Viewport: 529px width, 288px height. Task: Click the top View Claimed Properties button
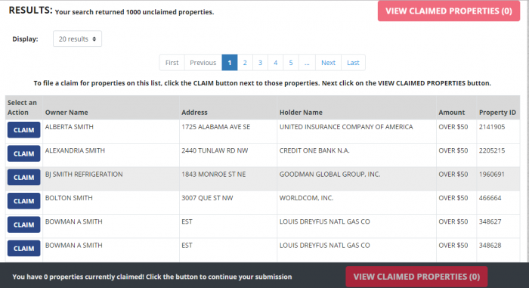449,11
